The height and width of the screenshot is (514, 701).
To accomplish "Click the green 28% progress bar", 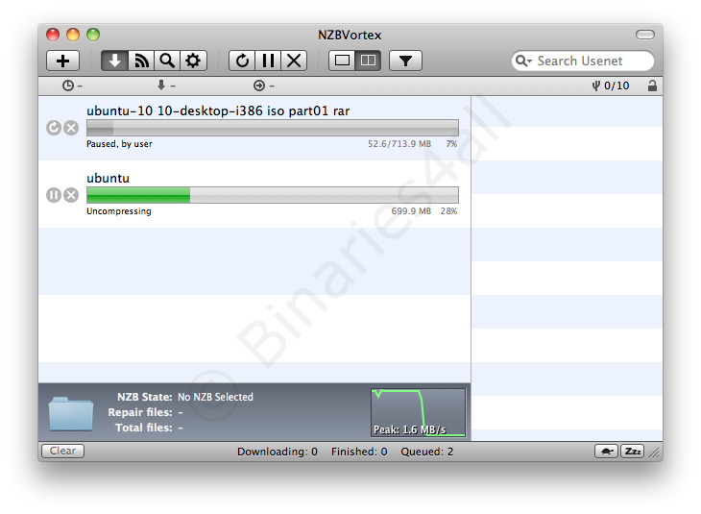I will (273, 195).
